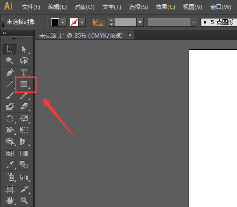The width and height of the screenshot is (237, 207).
Task: Click the Illustrator Ai logo
Action: tap(8, 6)
